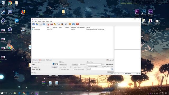The width and height of the screenshot is (169, 95).
Task: Open Google Chrome desktop shortcut
Action: pyautogui.click(x=10, y=4)
